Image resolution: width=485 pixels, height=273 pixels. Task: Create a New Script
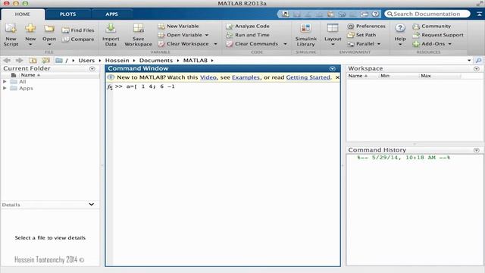[11, 35]
